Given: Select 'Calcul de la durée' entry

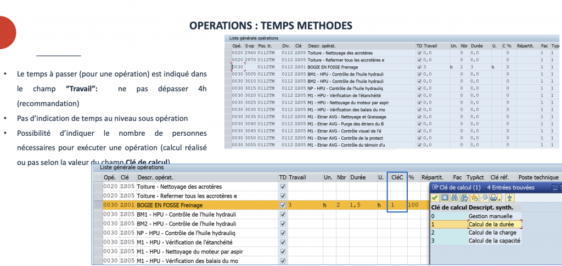Looking at the screenshot, I should click(494, 224).
